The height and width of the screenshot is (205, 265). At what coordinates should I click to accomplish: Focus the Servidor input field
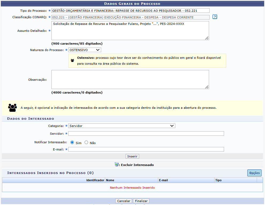click(146, 134)
